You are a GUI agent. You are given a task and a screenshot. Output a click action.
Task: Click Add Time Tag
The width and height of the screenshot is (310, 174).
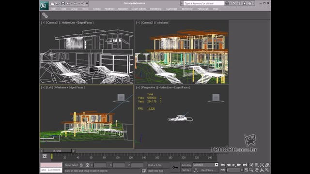click(155, 171)
